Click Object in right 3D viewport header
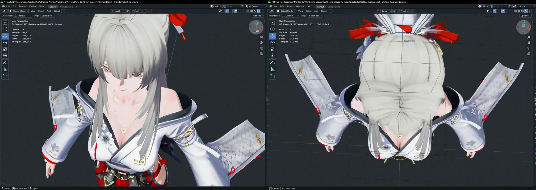The width and height of the screenshot is (536, 190). (324, 11)
